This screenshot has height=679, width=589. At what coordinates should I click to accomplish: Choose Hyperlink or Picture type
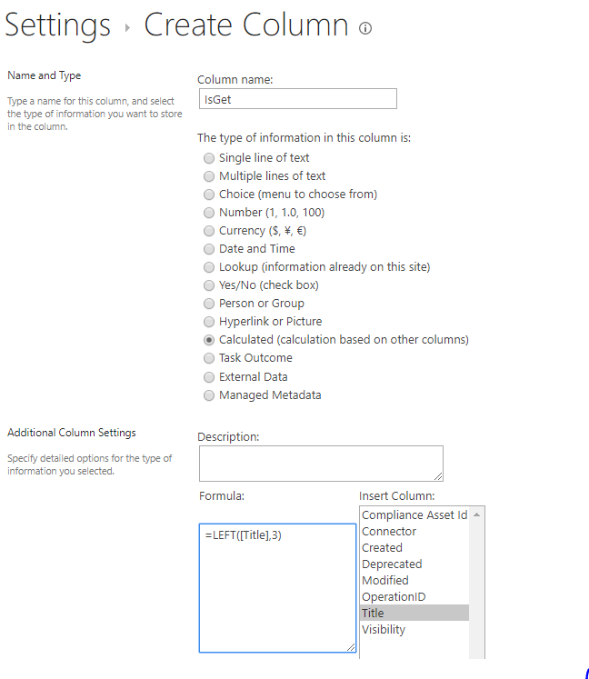pos(209,322)
